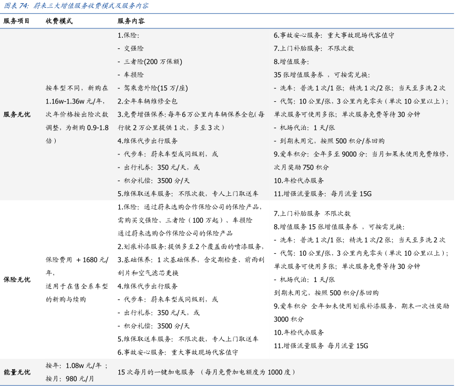Click the title '图表 74: 蔚来三大增值服务收费模式及服务内容'

click(76, 6)
